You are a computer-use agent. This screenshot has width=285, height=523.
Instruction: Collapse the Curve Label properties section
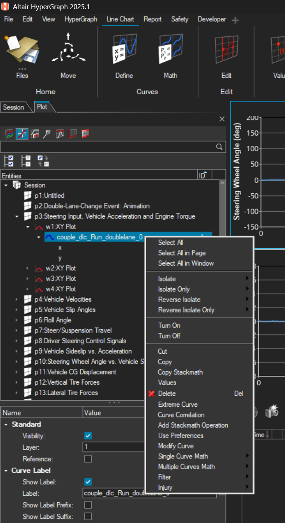tap(6, 470)
